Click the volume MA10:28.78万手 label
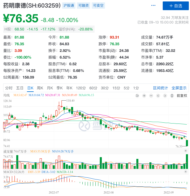The height and width of the screenshot is (196, 190). click(63, 152)
